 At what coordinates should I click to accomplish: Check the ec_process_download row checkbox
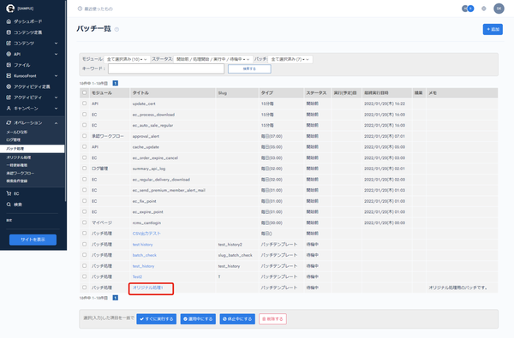84,115
